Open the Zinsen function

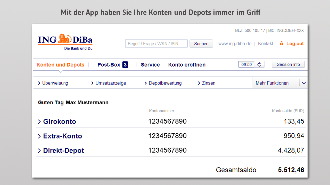[x=207, y=83]
